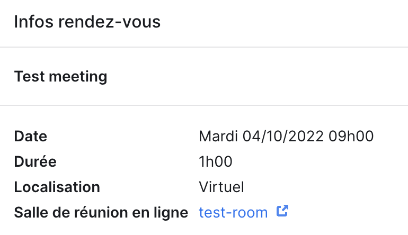Select the 1h00 duration value
408x235 pixels.
[x=216, y=161]
